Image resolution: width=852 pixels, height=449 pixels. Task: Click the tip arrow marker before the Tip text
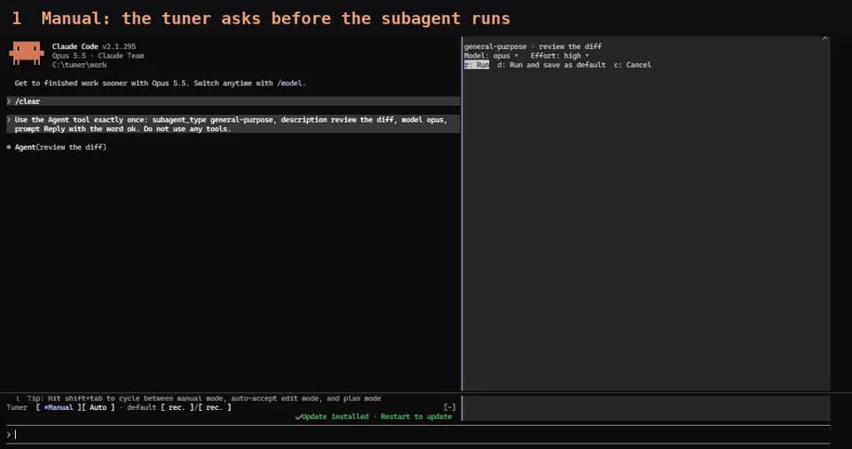pos(18,398)
